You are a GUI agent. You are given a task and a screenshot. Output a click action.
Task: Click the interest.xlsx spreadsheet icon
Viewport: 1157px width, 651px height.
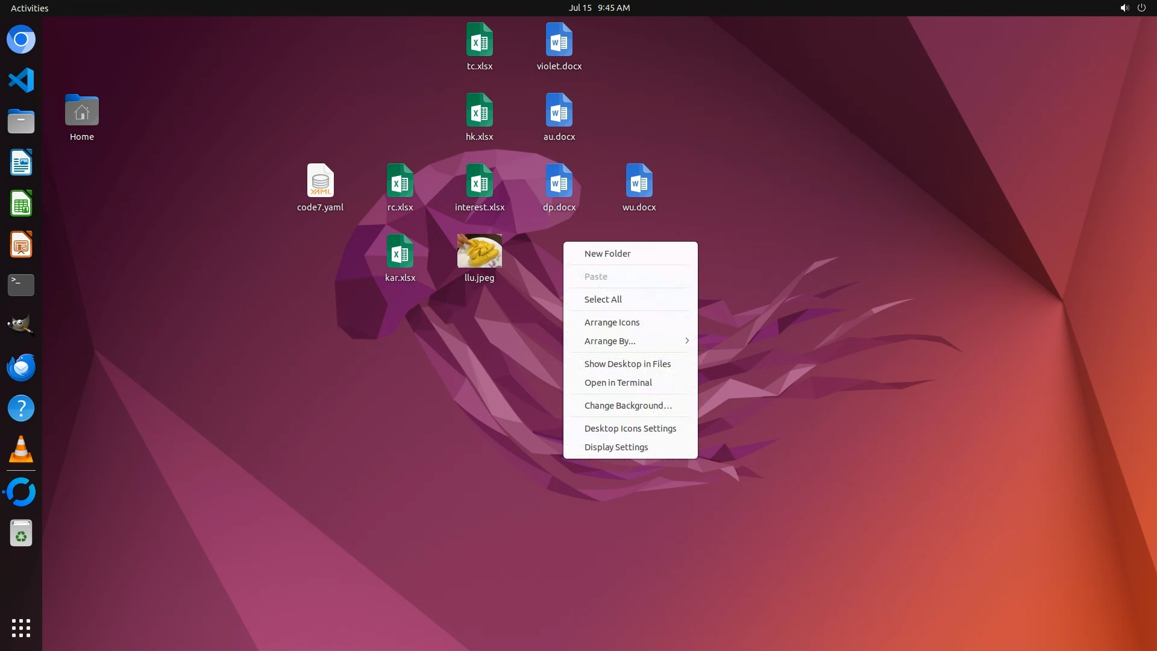tap(479, 181)
